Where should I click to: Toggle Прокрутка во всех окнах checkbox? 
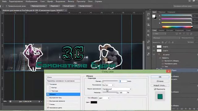pyautogui.click(x=6, y=6)
